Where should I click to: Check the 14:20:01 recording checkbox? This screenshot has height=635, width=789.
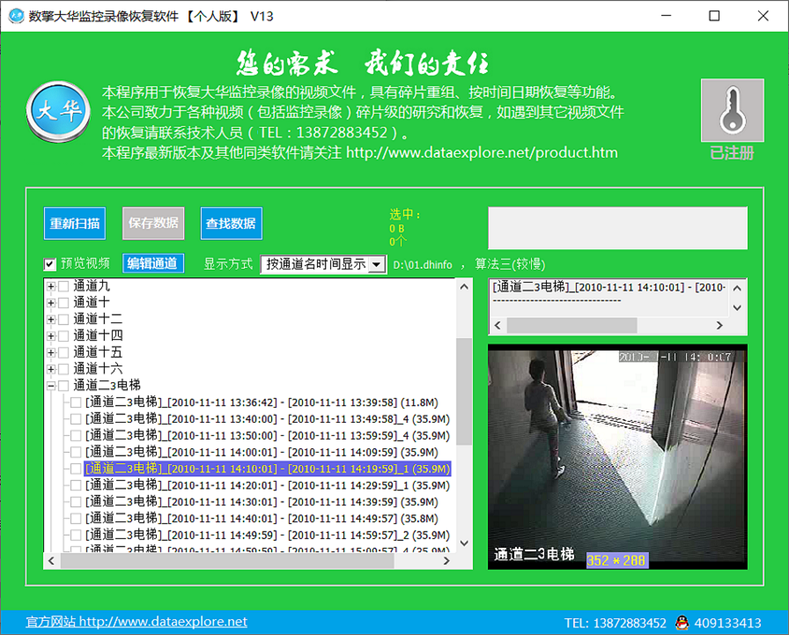(x=76, y=485)
